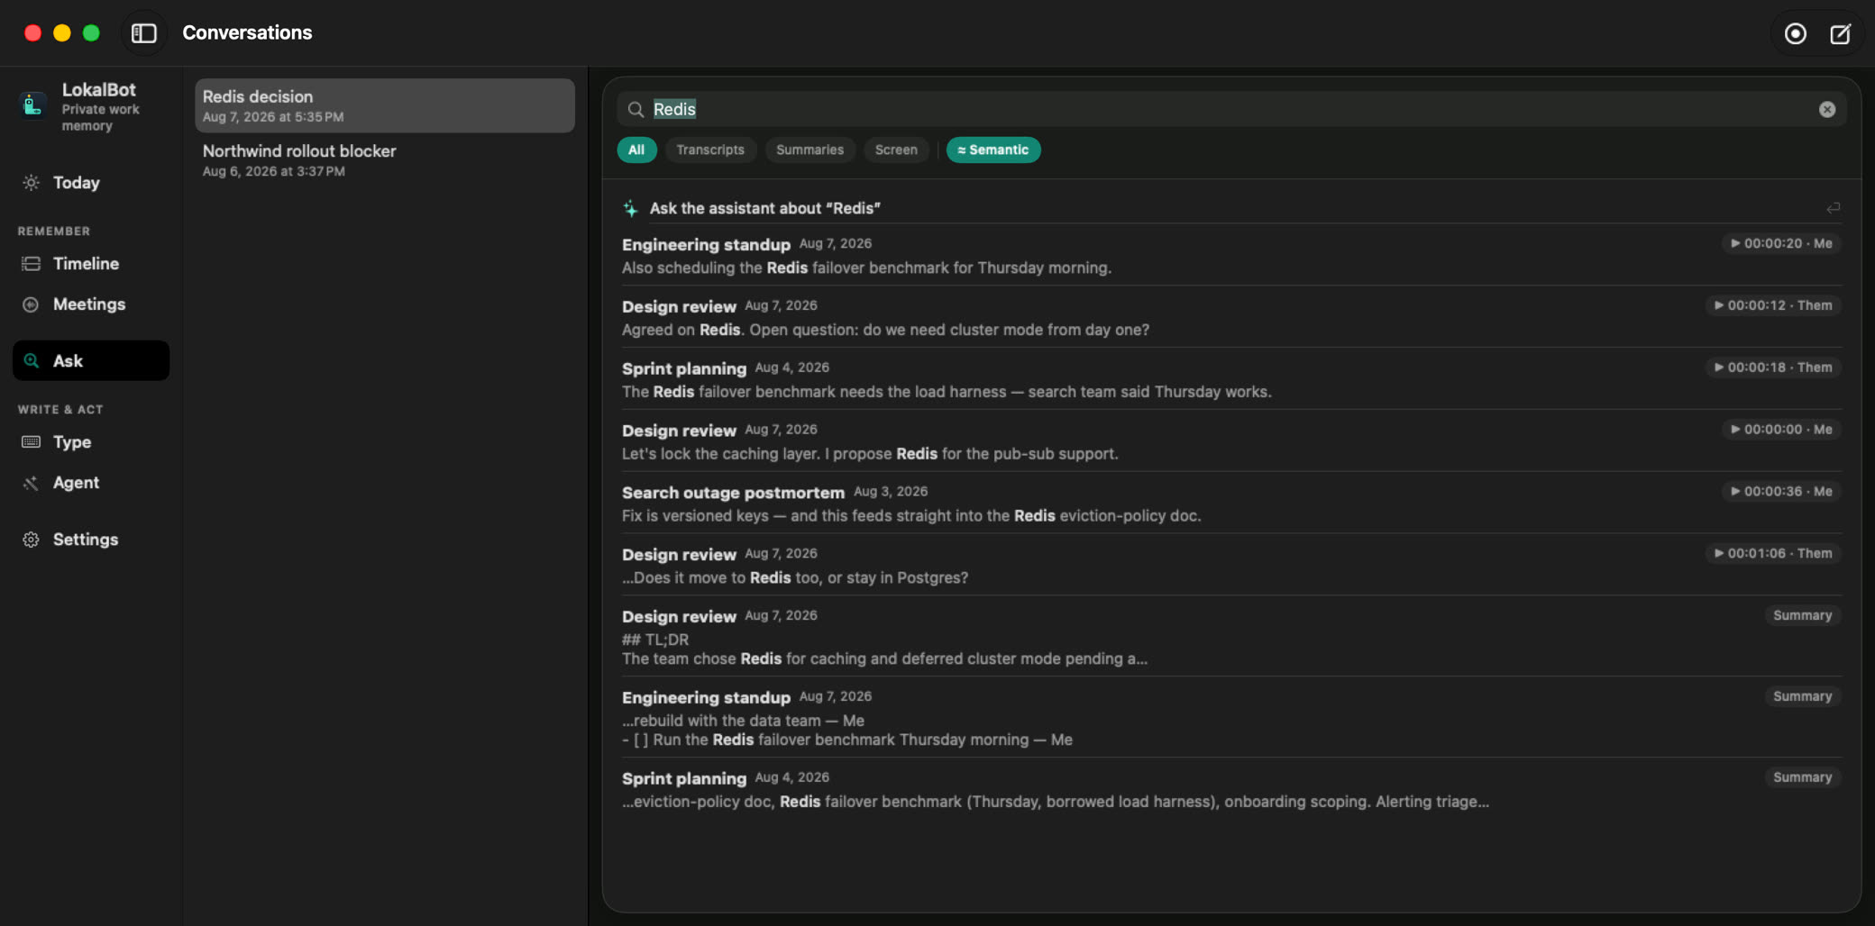Click the keyboard icon beside Type

pyautogui.click(x=32, y=442)
